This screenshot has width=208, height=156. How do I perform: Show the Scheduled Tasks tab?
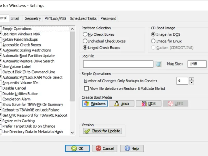click(x=83, y=18)
